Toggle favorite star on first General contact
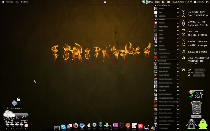This screenshot has height=131, width=210. [x=178, y=23]
